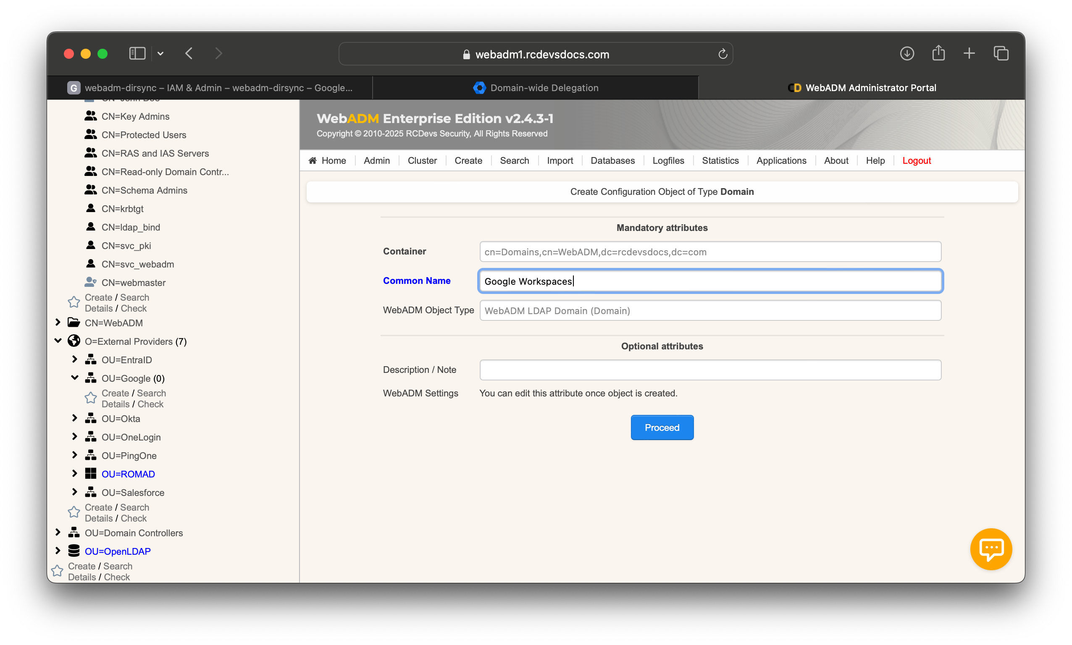Image resolution: width=1072 pixels, height=645 pixels.
Task: Click the WebADM Object Type field
Action: [x=710, y=310]
